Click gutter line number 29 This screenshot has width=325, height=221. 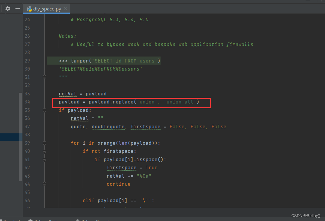27,61
